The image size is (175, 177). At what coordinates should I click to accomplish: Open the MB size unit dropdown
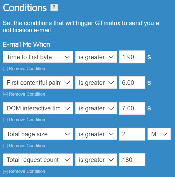click(159, 134)
